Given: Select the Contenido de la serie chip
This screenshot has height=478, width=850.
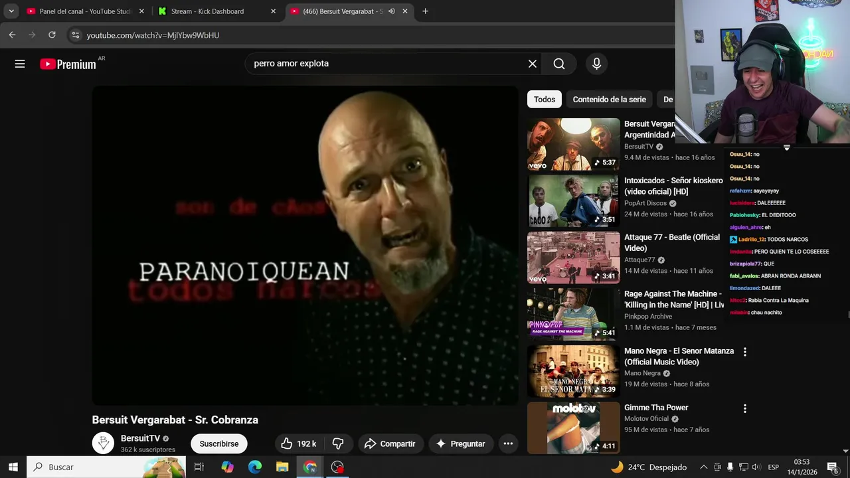Looking at the screenshot, I should pos(609,100).
